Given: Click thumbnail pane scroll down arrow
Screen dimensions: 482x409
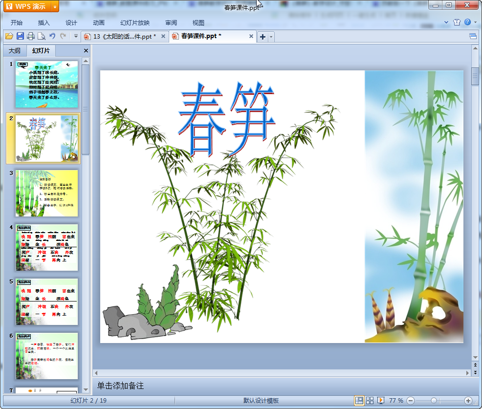Looking at the screenshot, I should pos(86,389).
